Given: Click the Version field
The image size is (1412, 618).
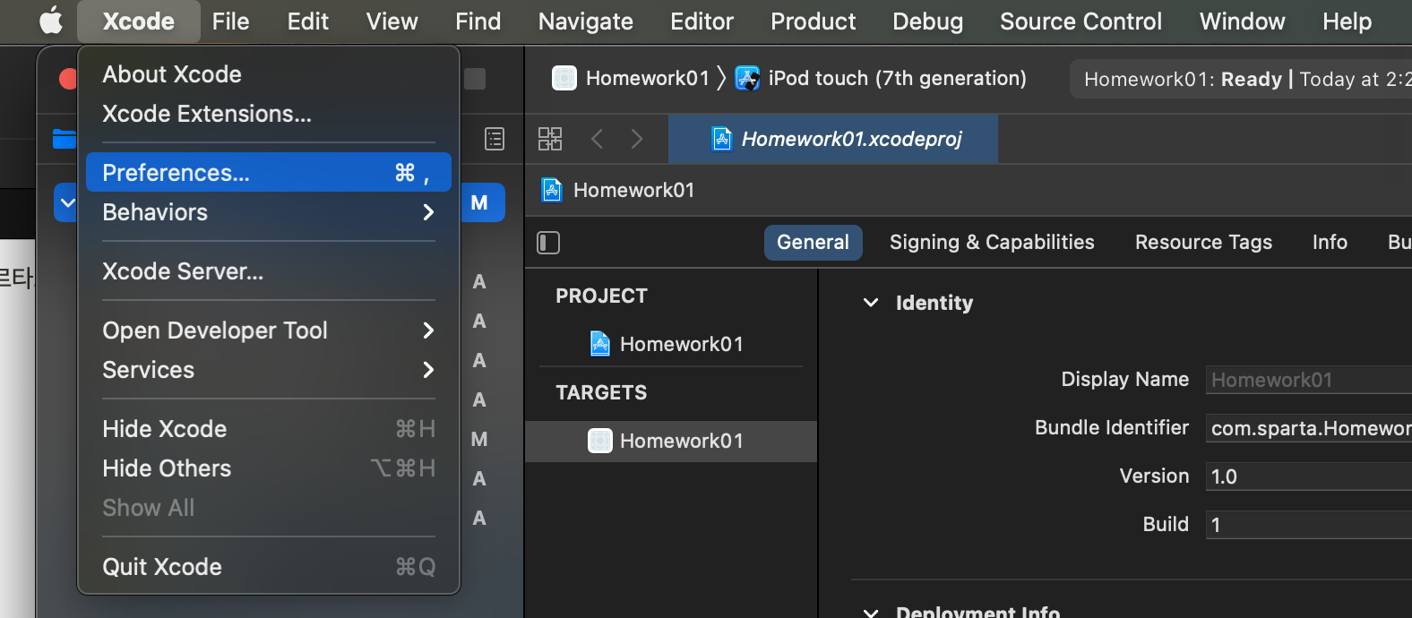Looking at the screenshot, I should (1309, 476).
